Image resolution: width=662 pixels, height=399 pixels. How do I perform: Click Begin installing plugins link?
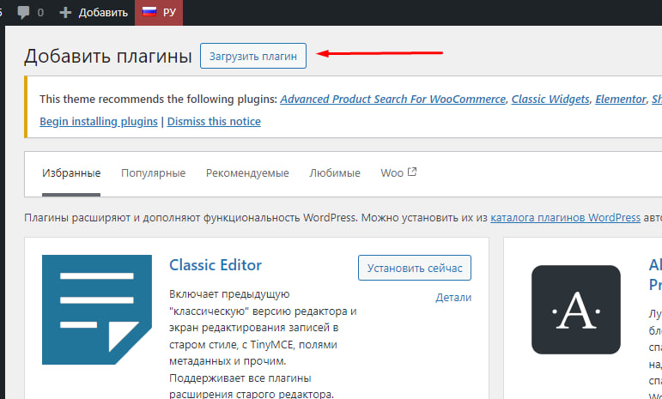pos(99,122)
